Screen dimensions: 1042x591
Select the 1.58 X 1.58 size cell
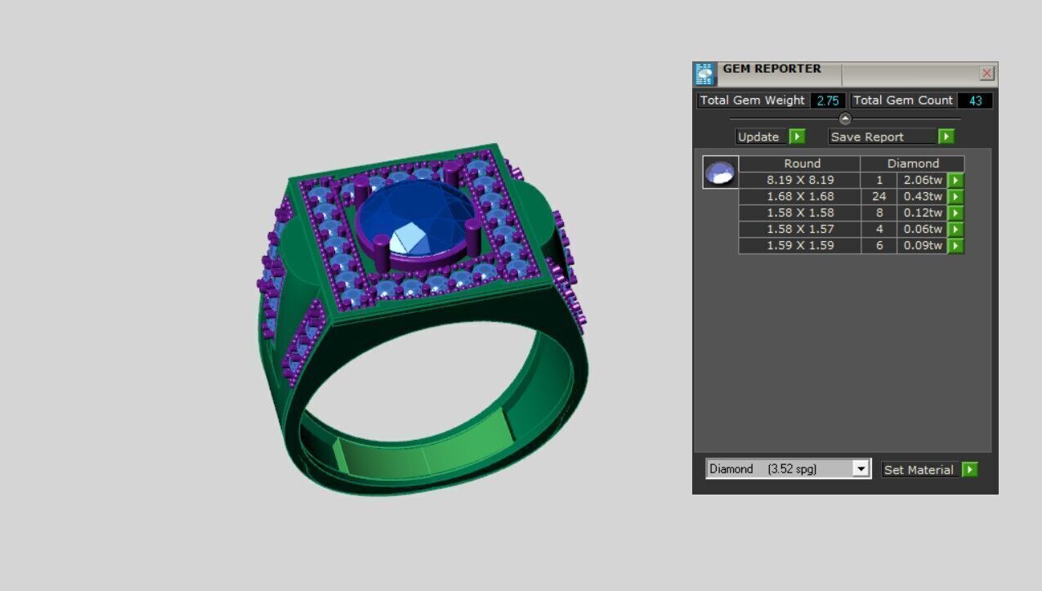[800, 213]
